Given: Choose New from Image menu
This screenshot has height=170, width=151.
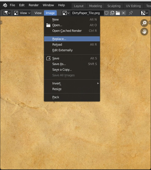Looking at the screenshot, I should (x=72, y=19).
